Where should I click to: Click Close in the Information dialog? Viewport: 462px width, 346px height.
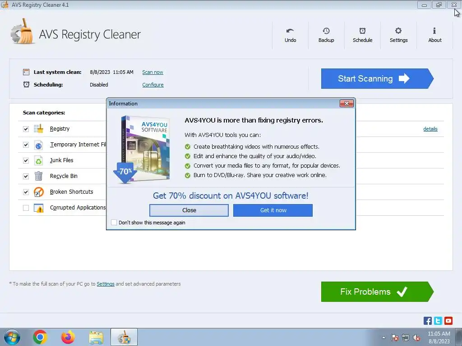tap(189, 210)
